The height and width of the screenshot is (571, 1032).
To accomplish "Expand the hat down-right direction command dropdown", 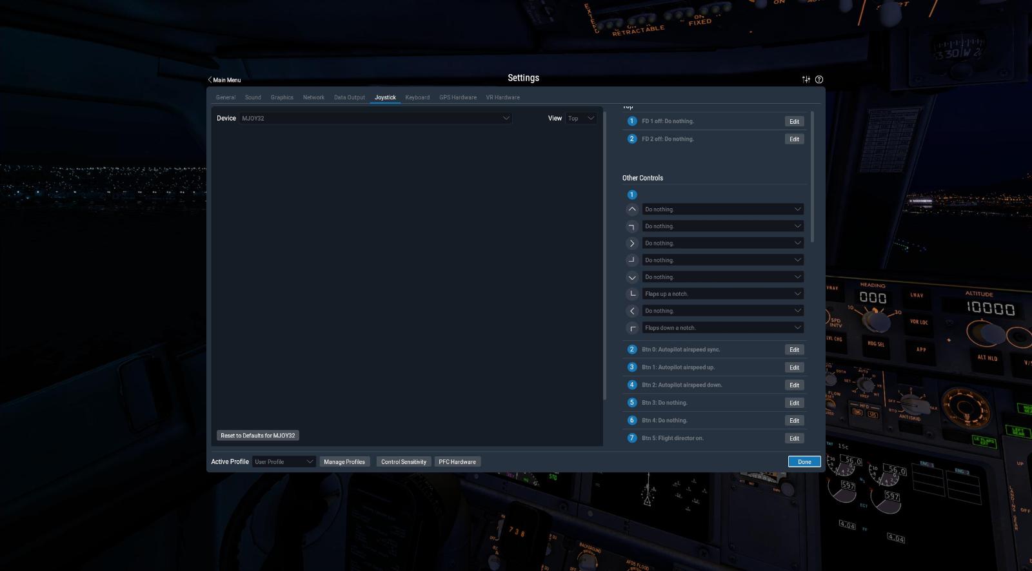I will click(723, 260).
